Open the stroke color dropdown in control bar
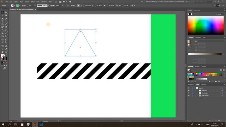The height and width of the screenshot is (127, 226). [x=20, y=6]
